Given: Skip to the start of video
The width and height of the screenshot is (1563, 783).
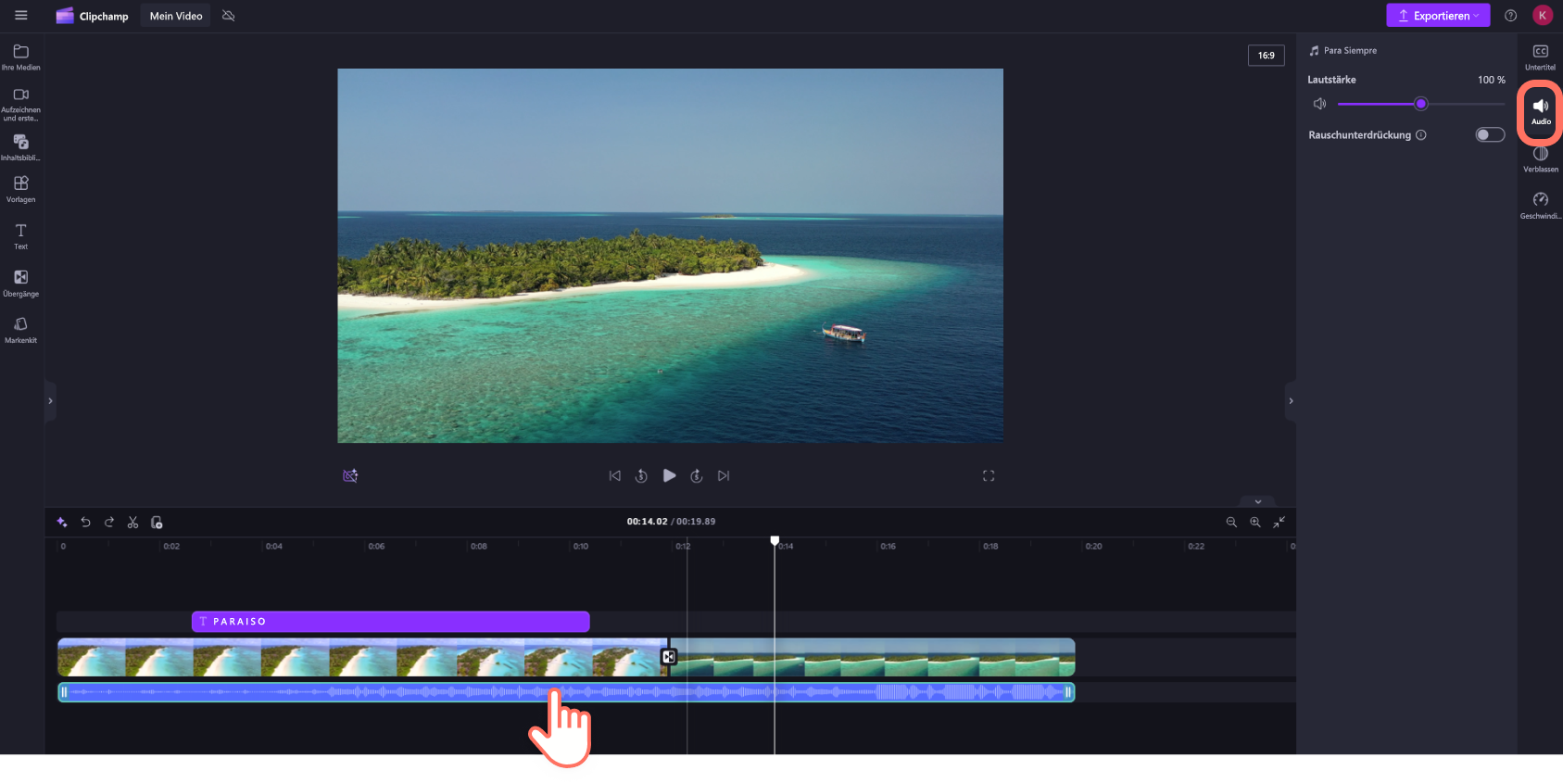Looking at the screenshot, I should click(614, 475).
